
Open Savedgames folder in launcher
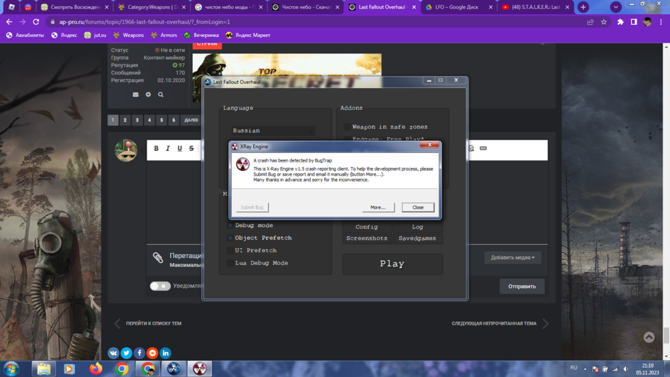pyautogui.click(x=417, y=238)
